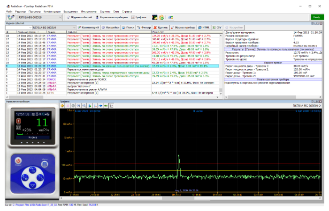The width and height of the screenshot is (329, 211).
Task: Click the green Ready status indicator
Action: pos(317,17)
